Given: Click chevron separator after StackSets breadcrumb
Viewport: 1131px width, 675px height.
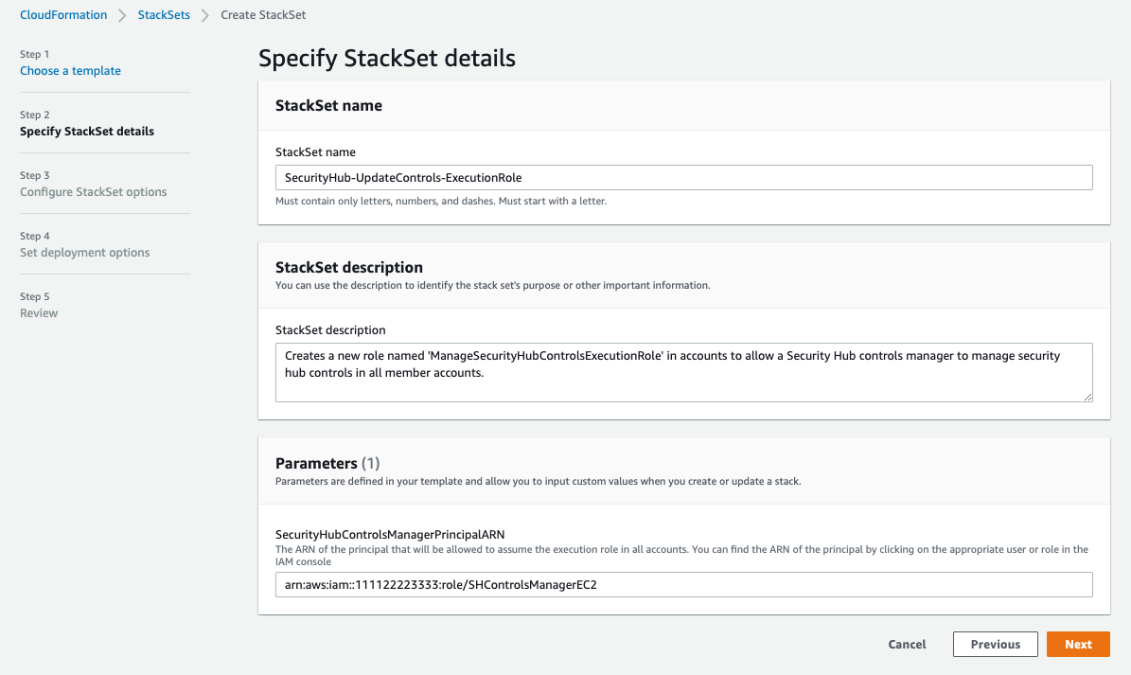Looking at the screenshot, I should (205, 15).
